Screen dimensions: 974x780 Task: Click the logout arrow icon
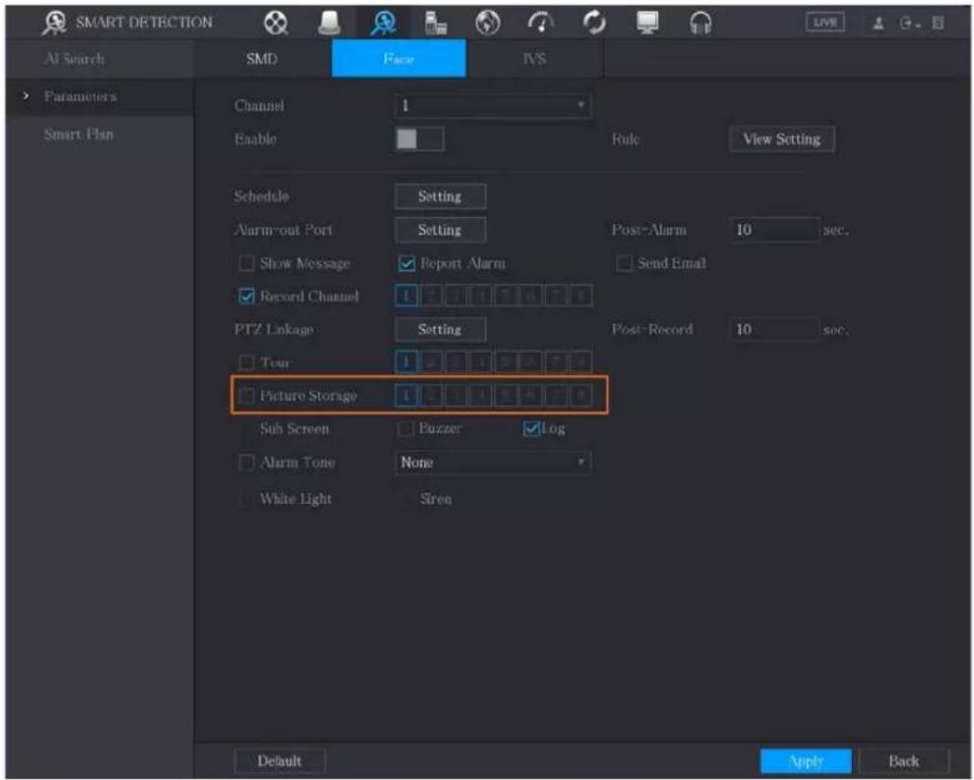tap(908, 23)
